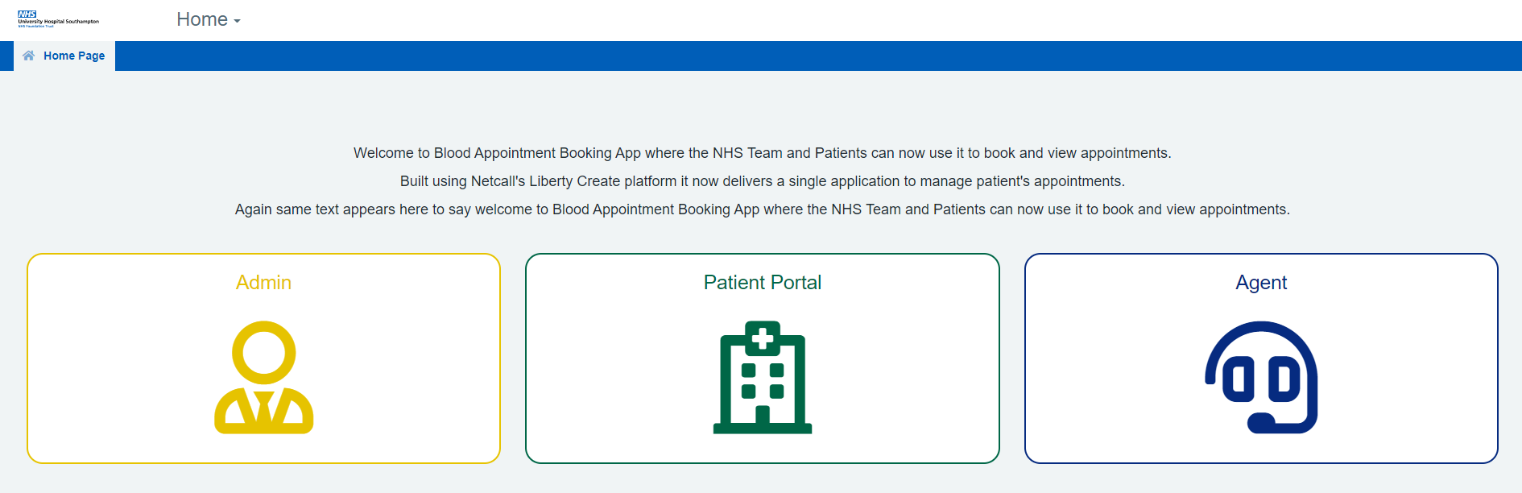Screen dimensions: 1522x493
Task: Select the Patient Portal heading text
Action: coord(762,283)
